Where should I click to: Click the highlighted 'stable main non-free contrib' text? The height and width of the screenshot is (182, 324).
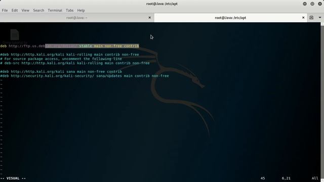coord(109,46)
